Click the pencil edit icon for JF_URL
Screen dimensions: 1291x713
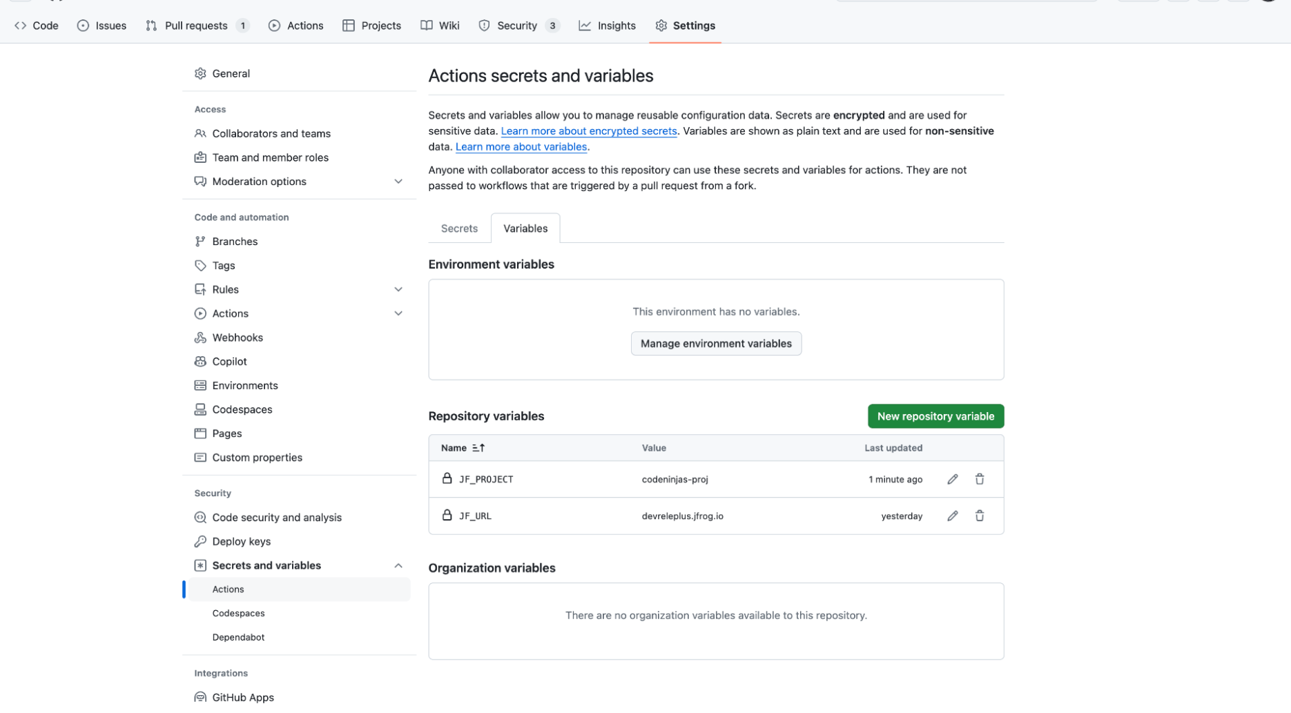952,516
